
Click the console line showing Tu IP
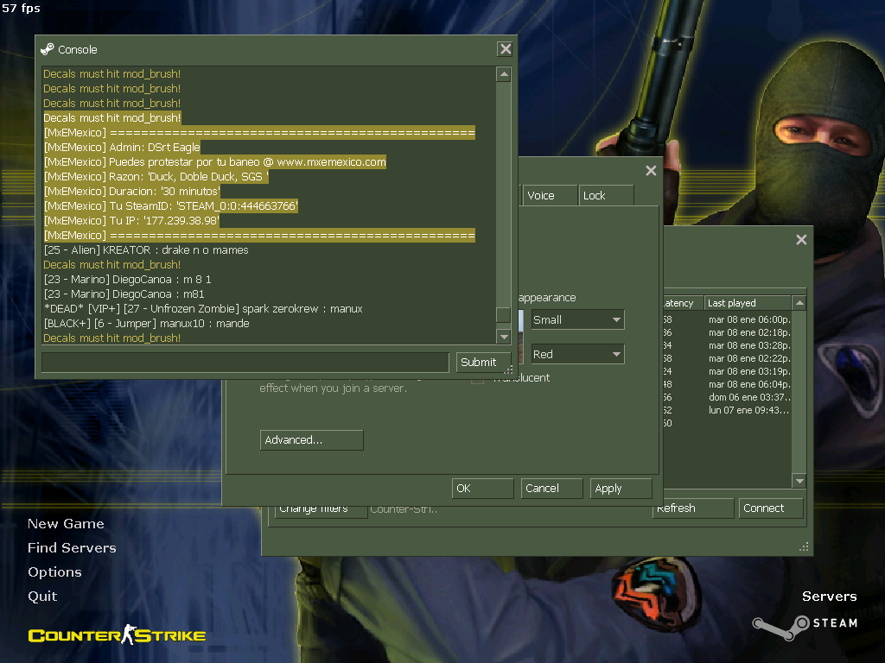coord(131,220)
